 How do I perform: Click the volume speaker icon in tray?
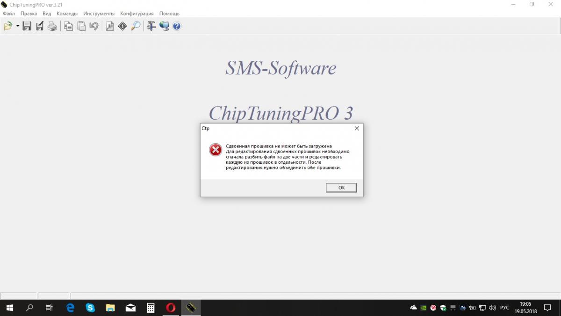492,308
